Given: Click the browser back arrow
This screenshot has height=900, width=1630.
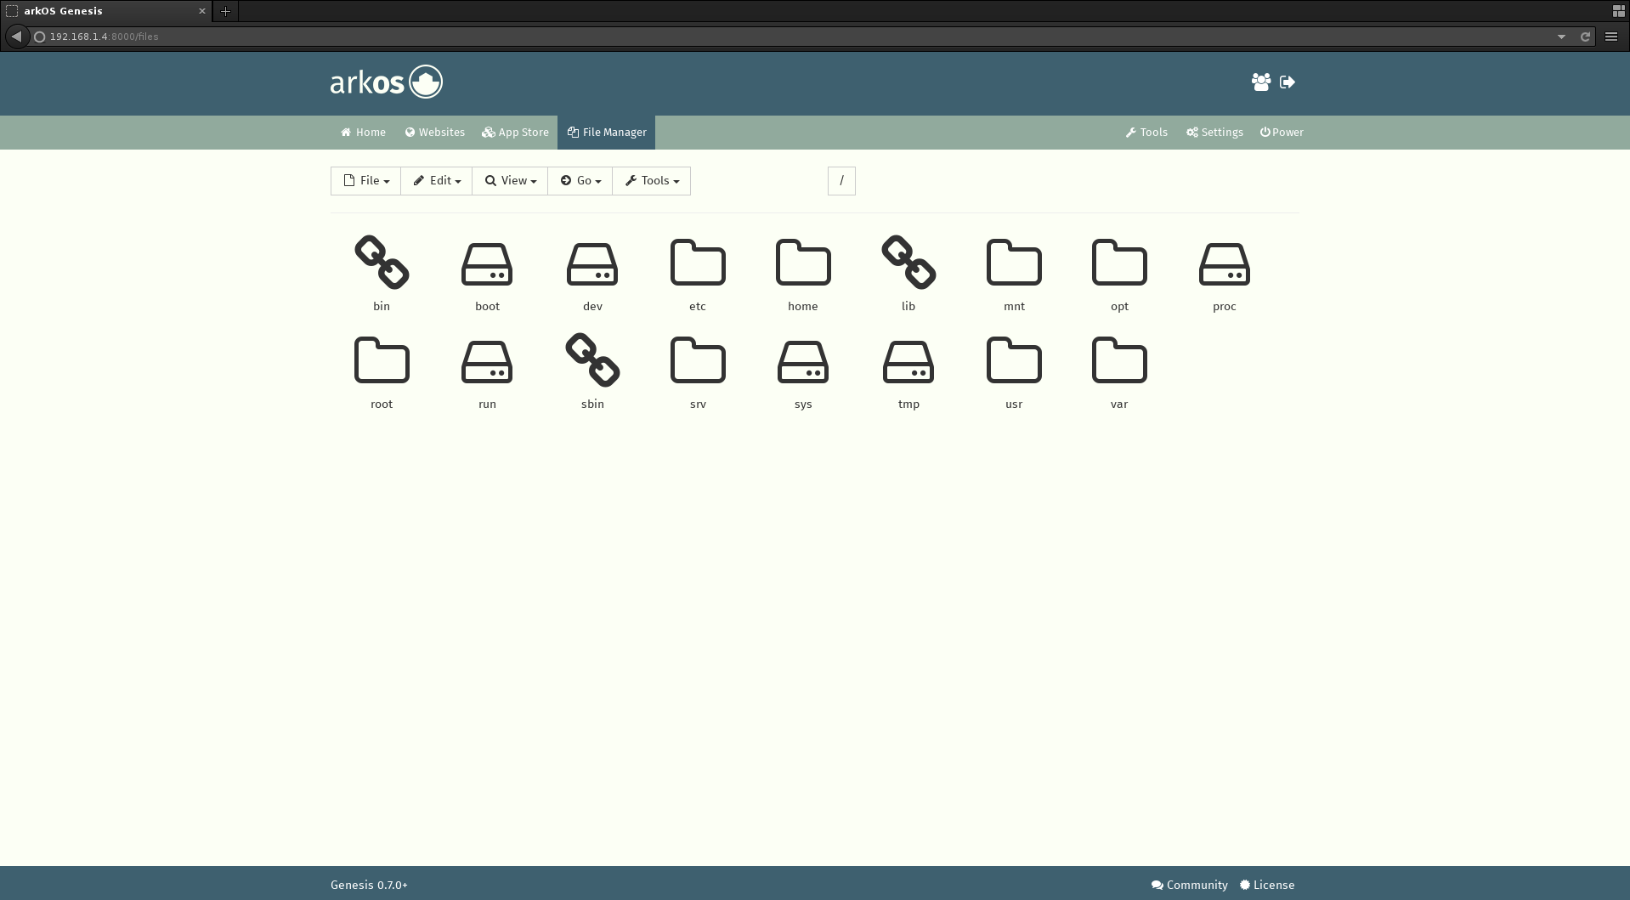Looking at the screenshot, I should click(16, 37).
